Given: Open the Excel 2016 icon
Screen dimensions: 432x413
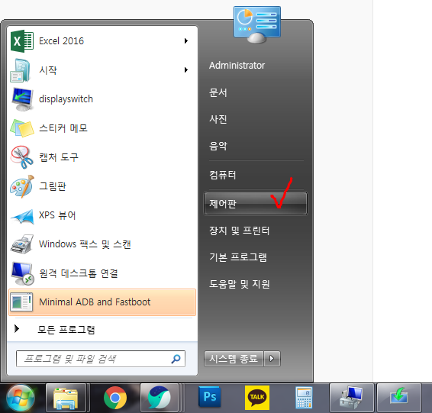Looking at the screenshot, I should point(22,41).
